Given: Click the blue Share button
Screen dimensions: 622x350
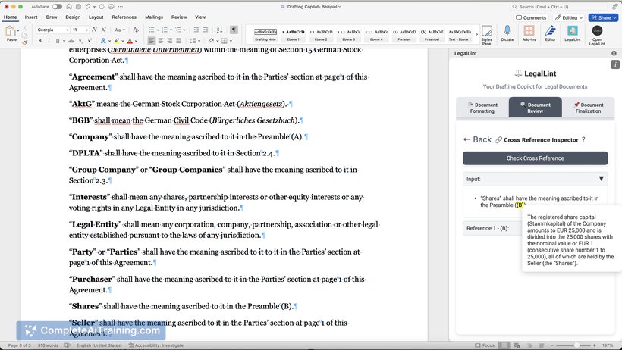Looking at the screenshot, I should pyautogui.click(x=604, y=18).
